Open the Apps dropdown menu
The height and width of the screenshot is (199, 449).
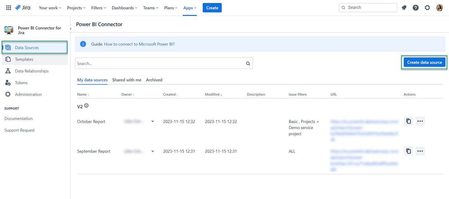190,8
